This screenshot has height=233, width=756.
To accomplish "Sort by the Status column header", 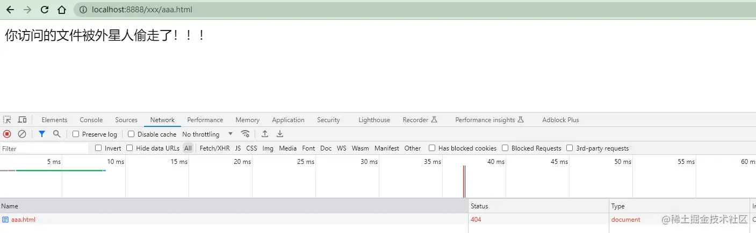I will [x=538, y=206].
